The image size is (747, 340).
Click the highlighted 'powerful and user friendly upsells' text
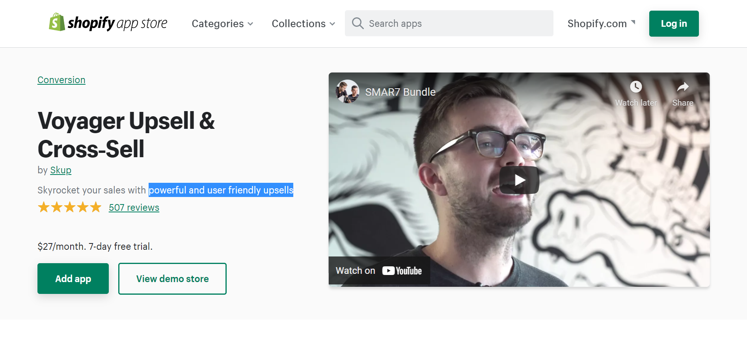point(221,190)
